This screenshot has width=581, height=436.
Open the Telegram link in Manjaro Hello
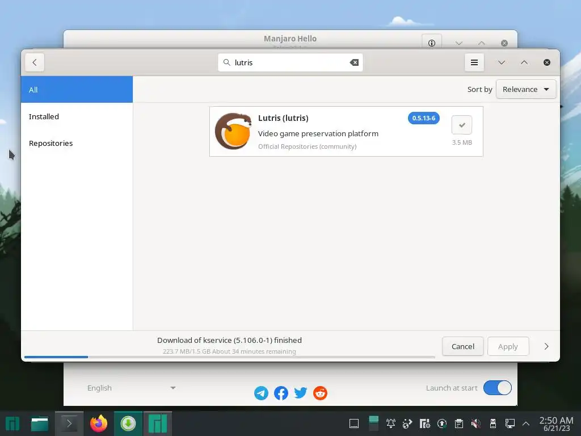point(261,393)
